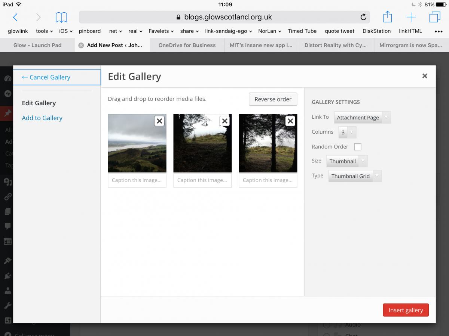Reload page with the refresh icon

(363, 17)
